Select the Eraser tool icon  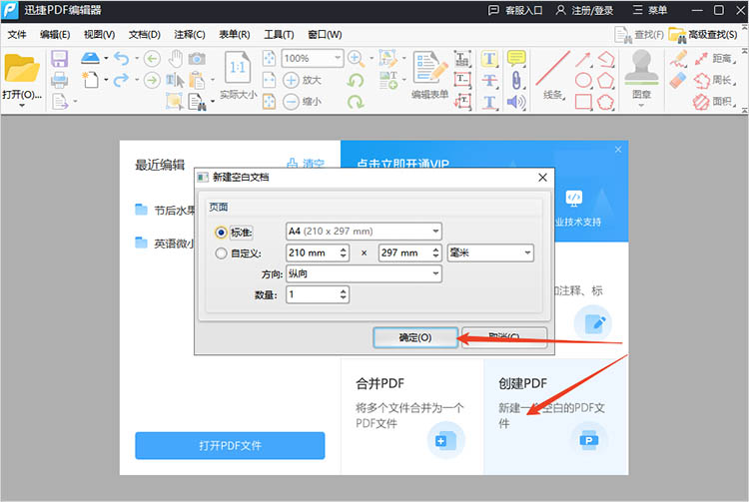click(678, 80)
